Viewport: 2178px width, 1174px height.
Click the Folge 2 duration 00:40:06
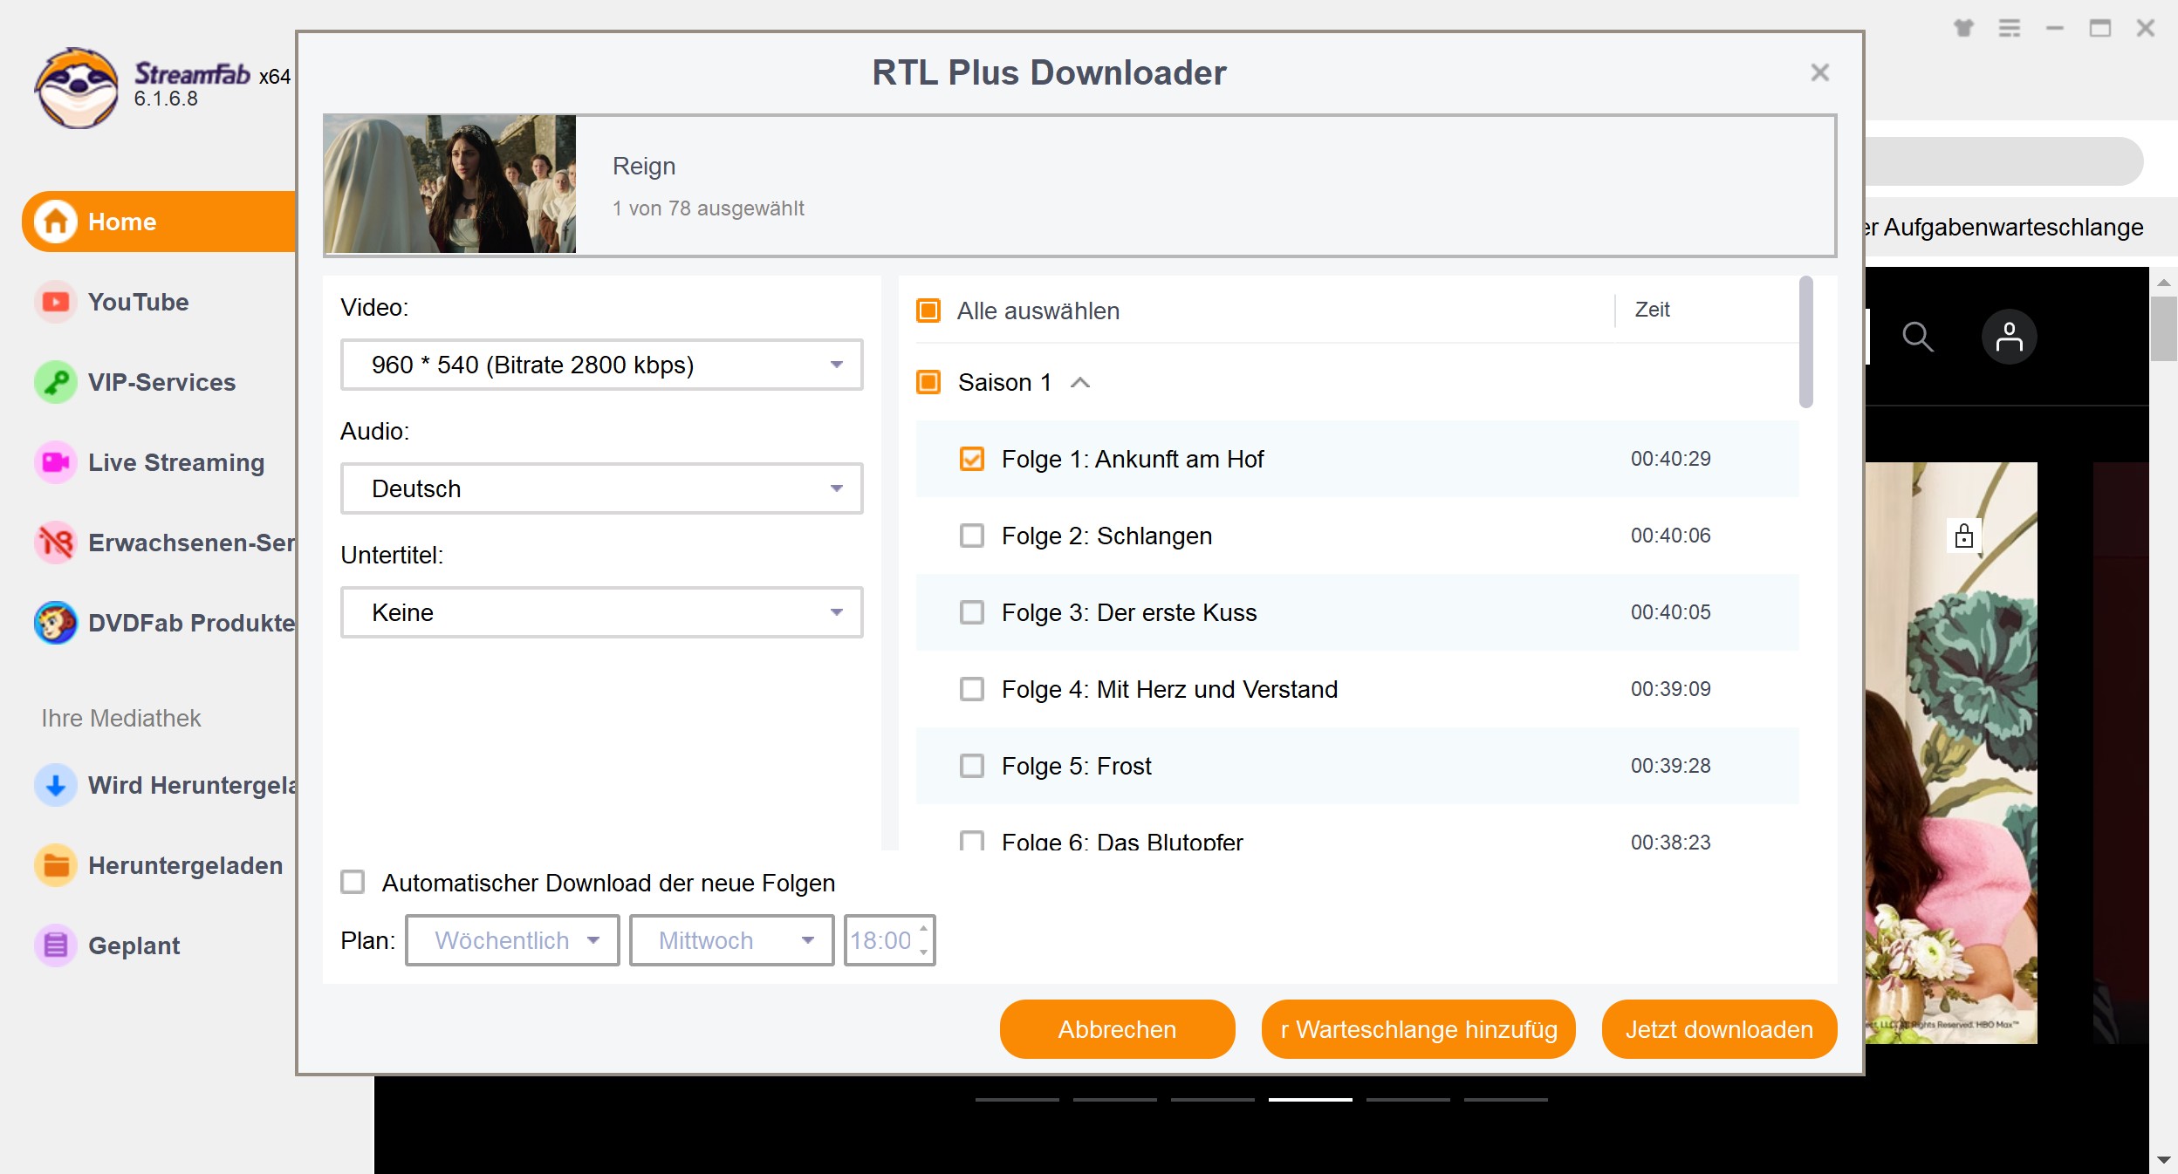click(1671, 536)
